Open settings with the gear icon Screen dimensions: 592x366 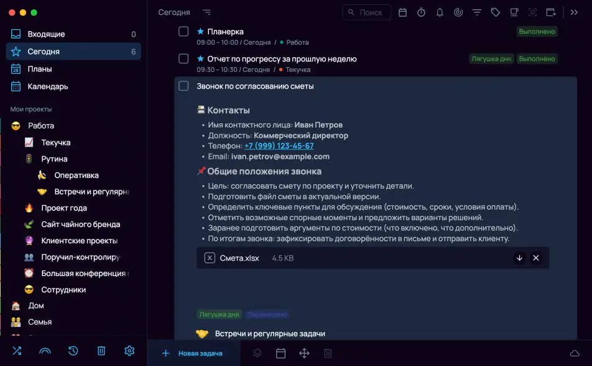(129, 351)
